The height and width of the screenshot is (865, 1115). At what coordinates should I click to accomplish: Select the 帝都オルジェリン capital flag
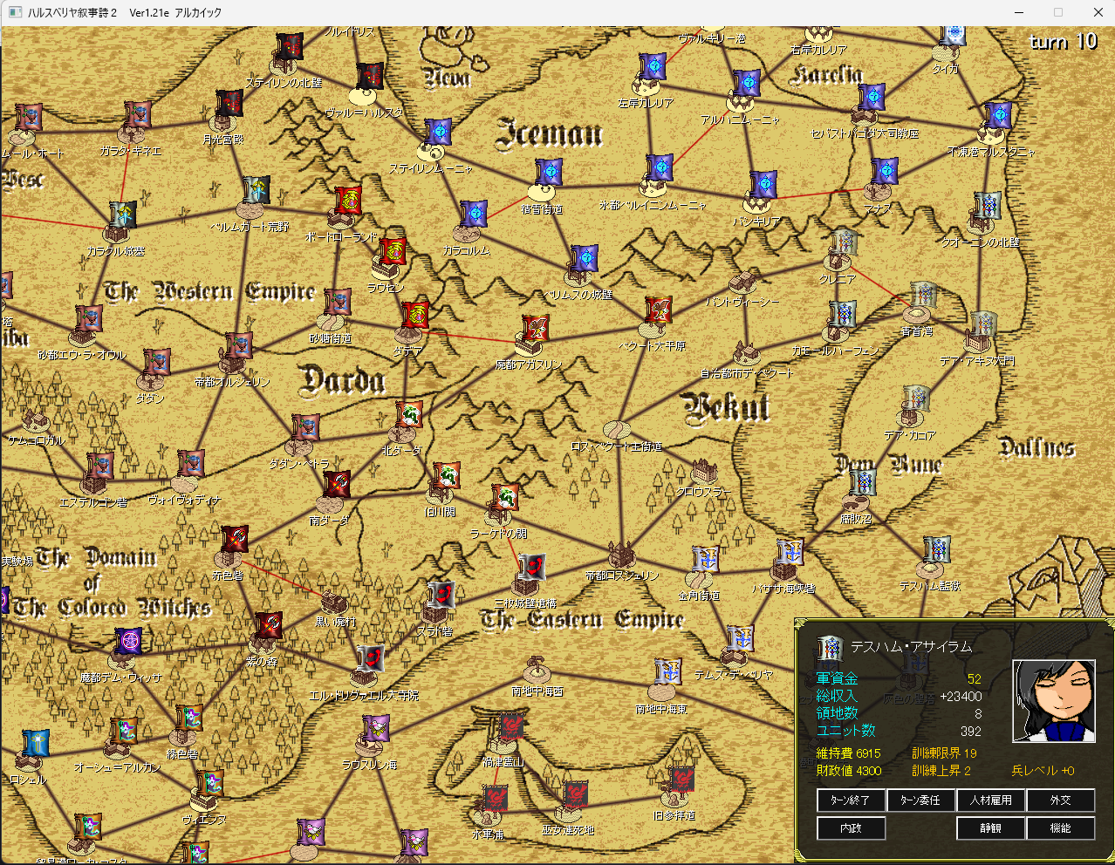[238, 346]
